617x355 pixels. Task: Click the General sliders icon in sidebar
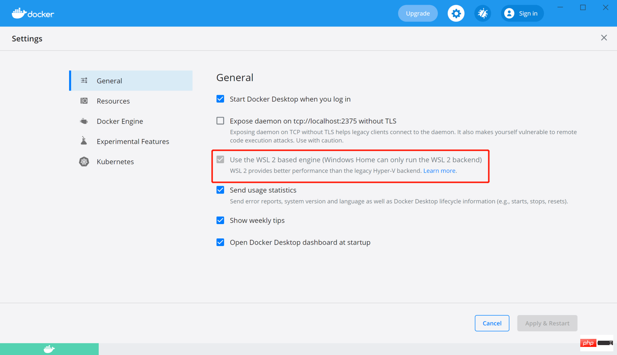pos(84,80)
